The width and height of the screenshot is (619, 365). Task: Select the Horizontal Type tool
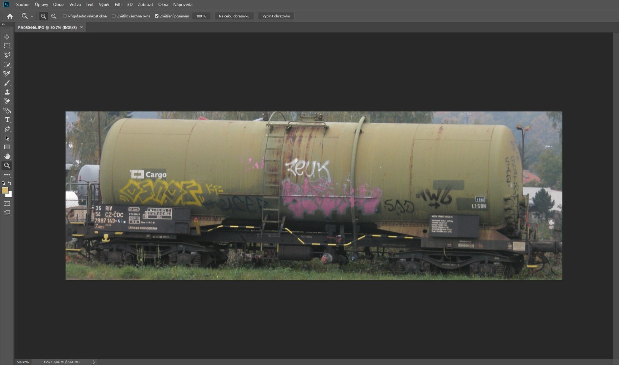[7, 120]
